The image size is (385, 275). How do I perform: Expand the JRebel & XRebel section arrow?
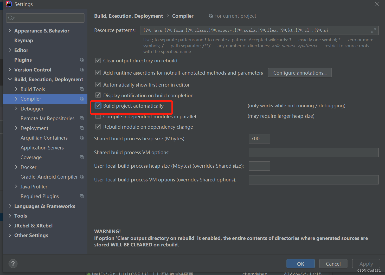tap(10, 225)
